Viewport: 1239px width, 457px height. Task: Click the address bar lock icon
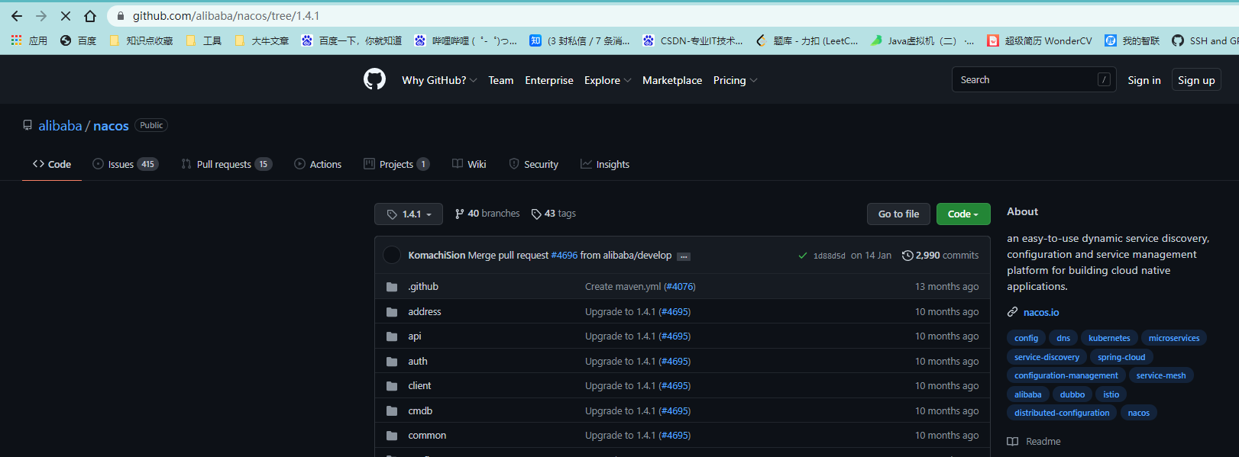tap(120, 16)
